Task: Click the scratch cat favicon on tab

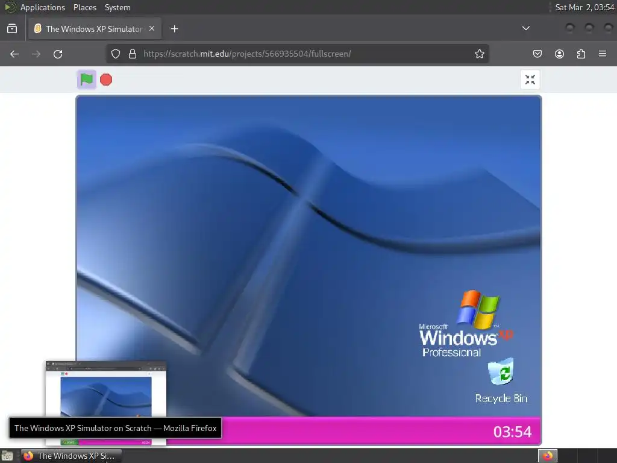Action: [37, 28]
